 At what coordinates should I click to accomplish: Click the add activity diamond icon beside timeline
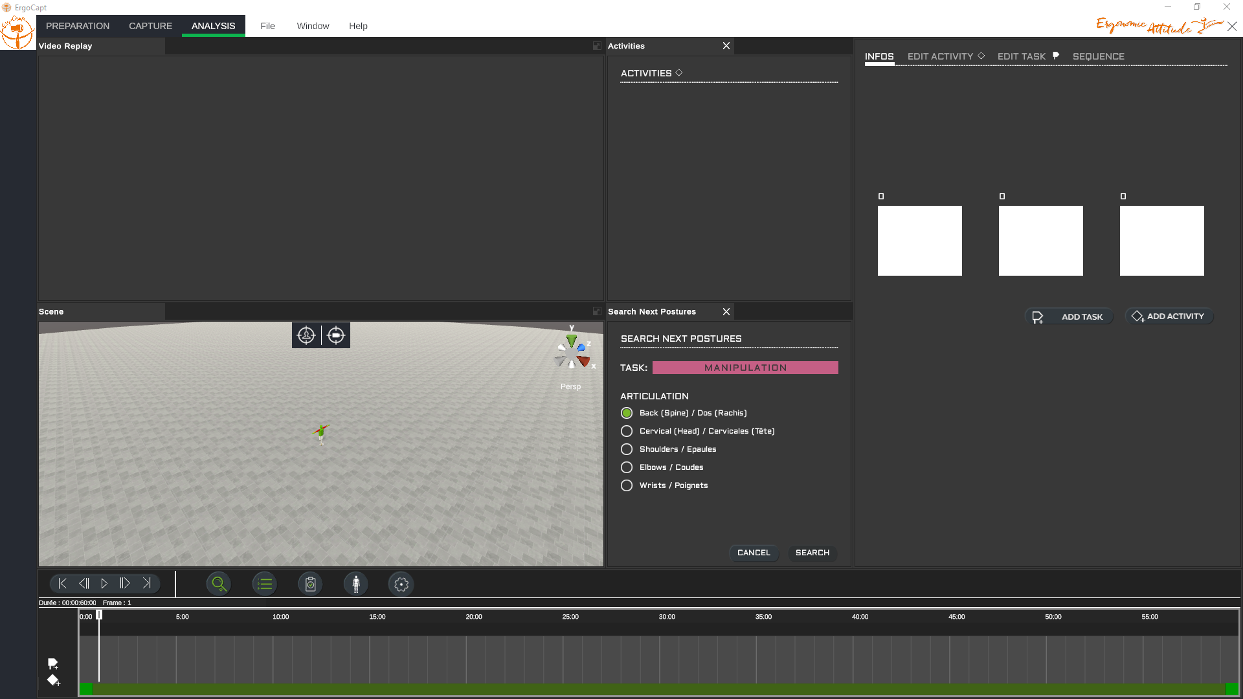tap(53, 680)
